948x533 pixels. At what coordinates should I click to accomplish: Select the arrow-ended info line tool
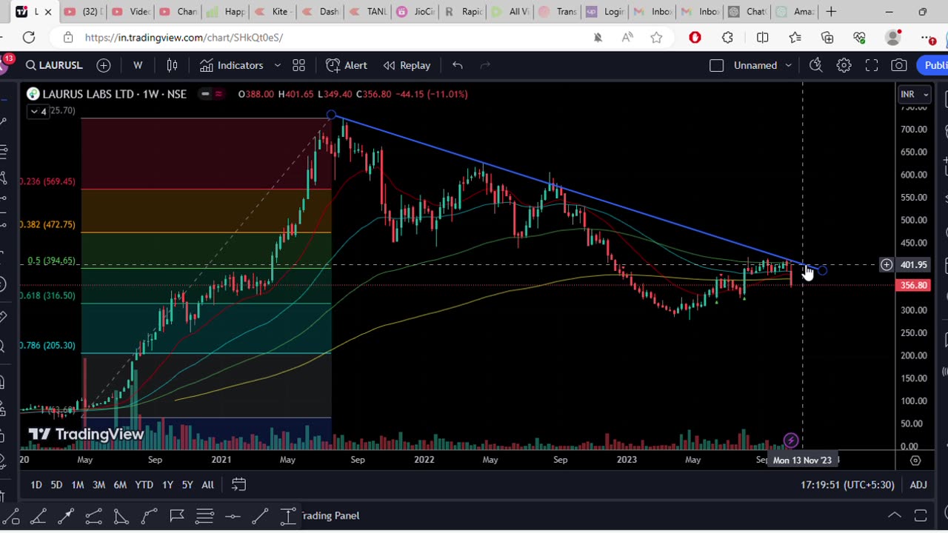[66, 516]
